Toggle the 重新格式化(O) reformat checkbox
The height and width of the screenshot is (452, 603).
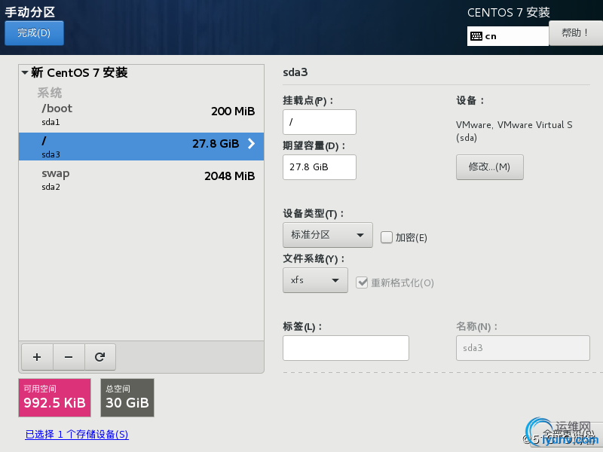click(x=362, y=282)
